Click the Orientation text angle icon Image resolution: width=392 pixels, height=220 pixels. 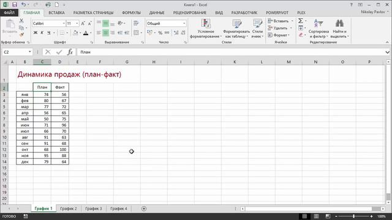point(120,23)
